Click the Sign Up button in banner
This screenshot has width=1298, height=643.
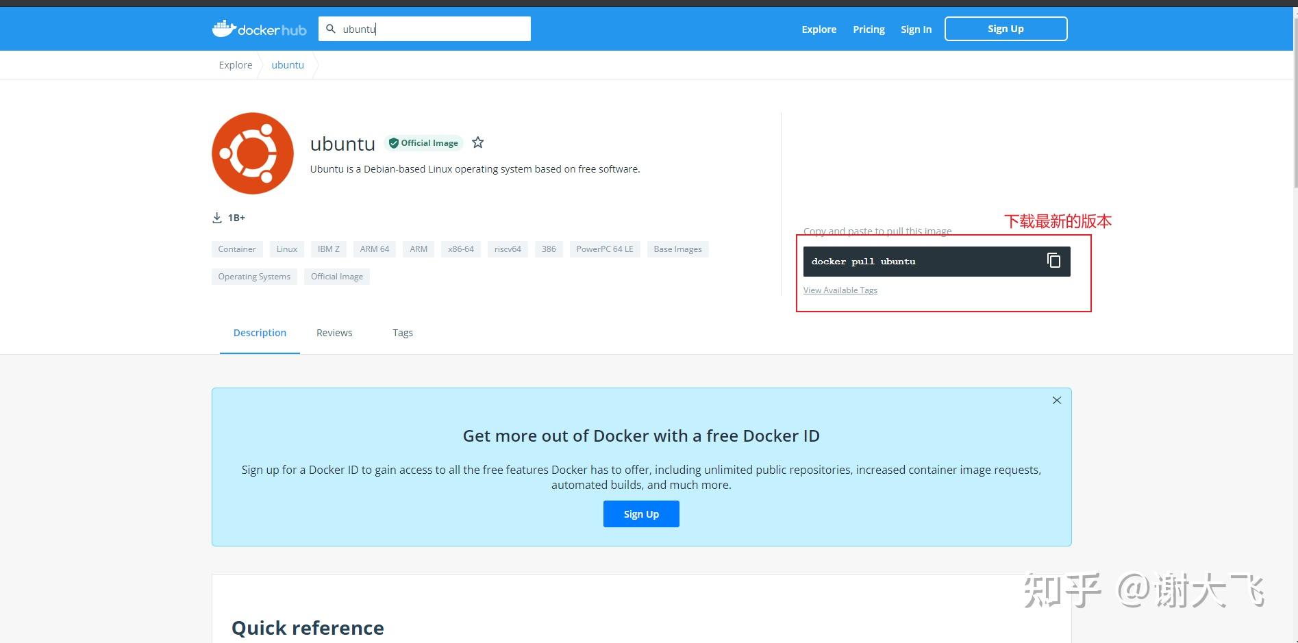click(641, 514)
